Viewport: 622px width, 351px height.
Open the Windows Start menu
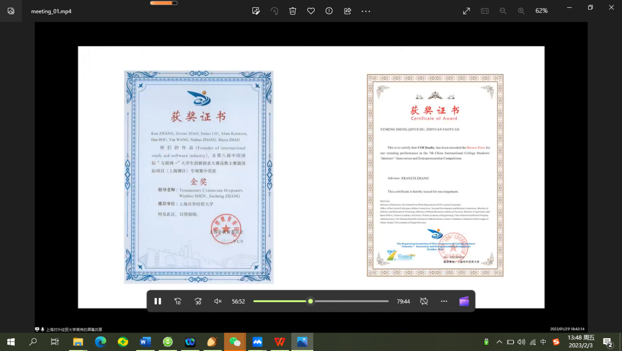click(x=11, y=342)
